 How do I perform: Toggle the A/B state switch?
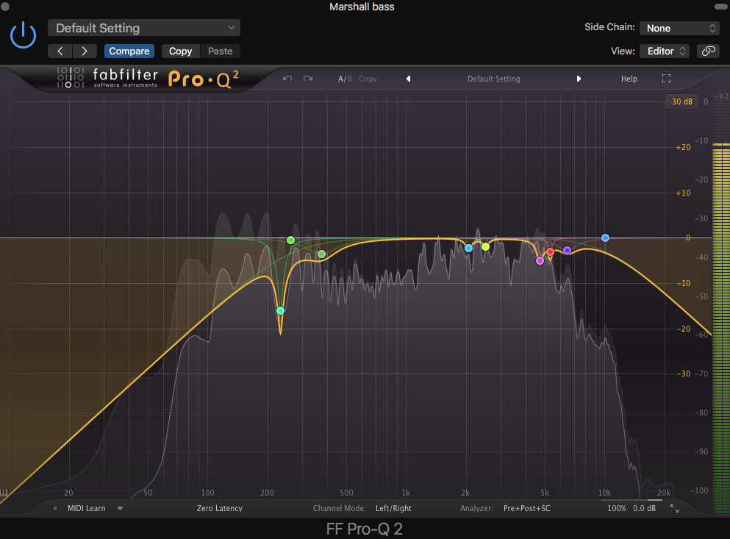[345, 79]
